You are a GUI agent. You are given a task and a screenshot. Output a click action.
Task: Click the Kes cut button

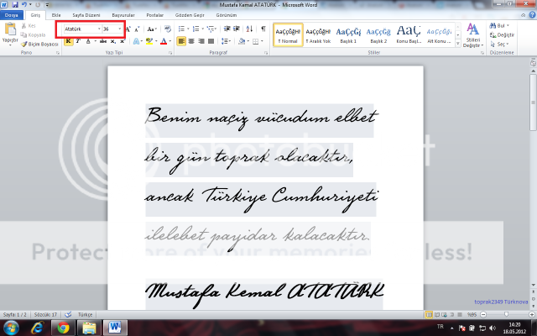coord(29,26)
